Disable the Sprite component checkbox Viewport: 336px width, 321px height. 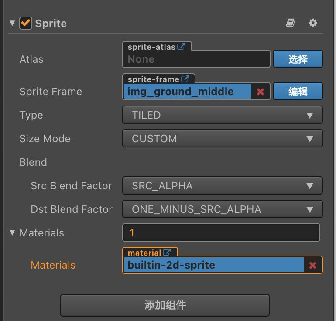tap(26, 23)
